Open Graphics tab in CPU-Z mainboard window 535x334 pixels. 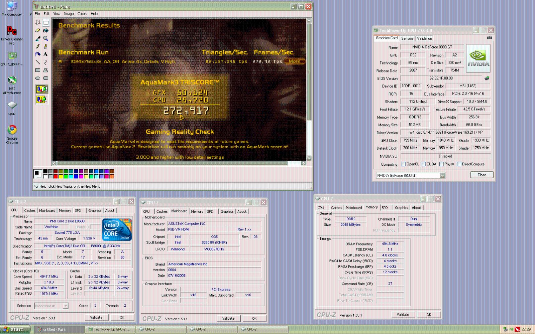coord(227,211)
